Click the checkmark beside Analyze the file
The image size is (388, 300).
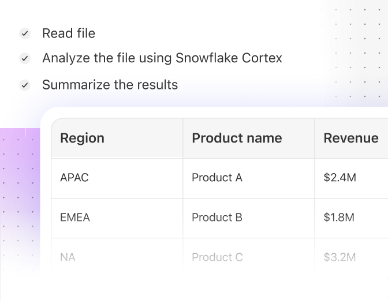point(25,58)
